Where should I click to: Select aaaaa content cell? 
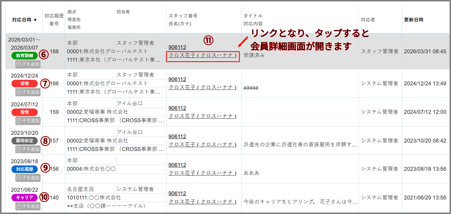coord(251,87)
